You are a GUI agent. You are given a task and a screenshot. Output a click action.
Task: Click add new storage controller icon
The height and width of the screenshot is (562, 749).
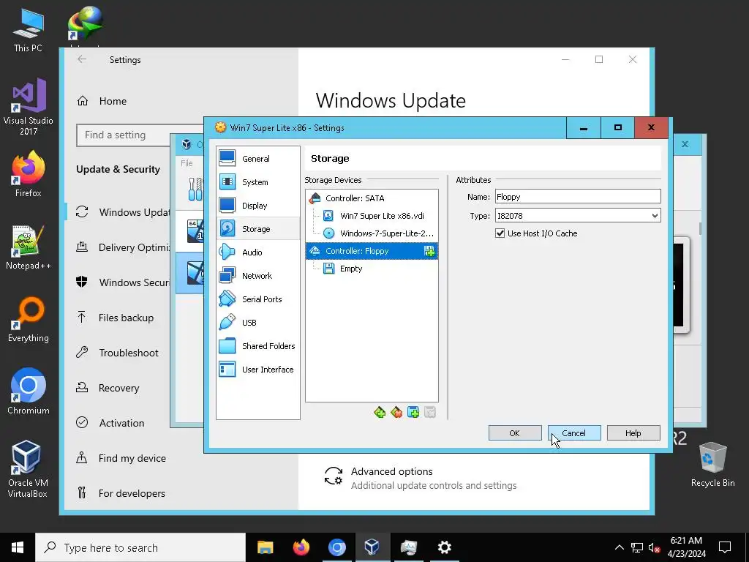tap(380, 412)
